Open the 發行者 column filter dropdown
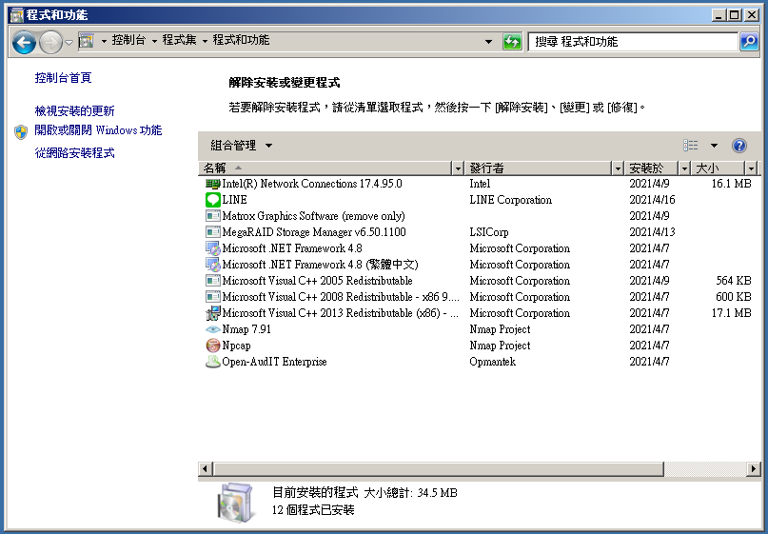Screen dimensions: 768x534 tap(618, 168)
